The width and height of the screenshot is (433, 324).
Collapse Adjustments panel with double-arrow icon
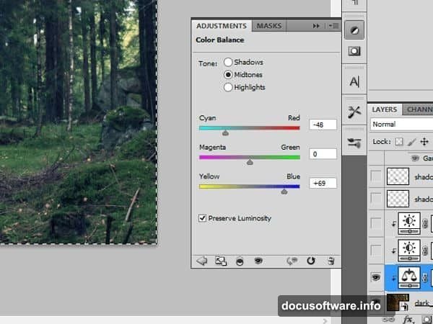[x=316, y=26]
